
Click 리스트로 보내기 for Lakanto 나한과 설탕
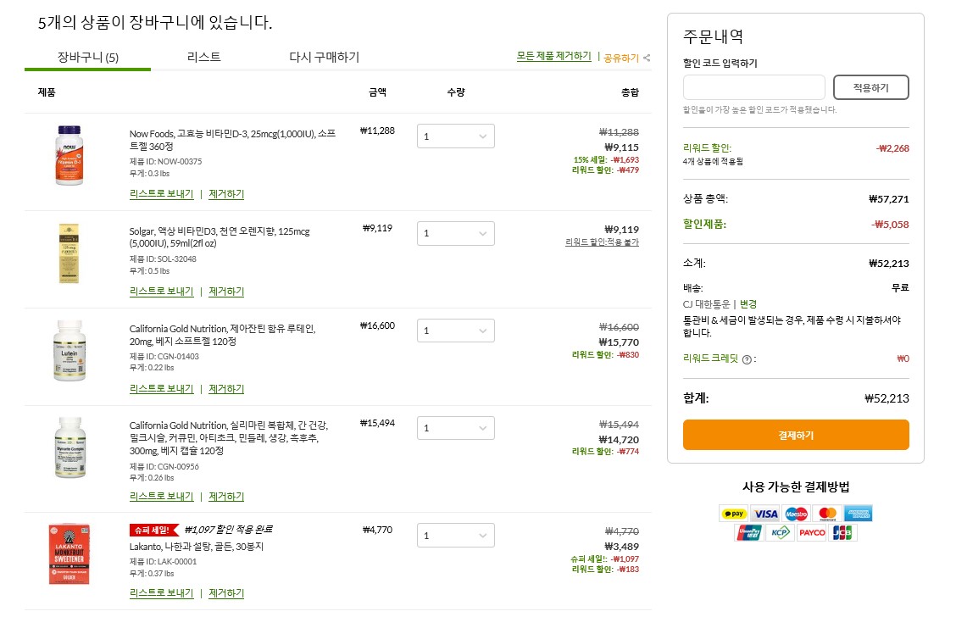pyautogui.click(x=161, y=593)
